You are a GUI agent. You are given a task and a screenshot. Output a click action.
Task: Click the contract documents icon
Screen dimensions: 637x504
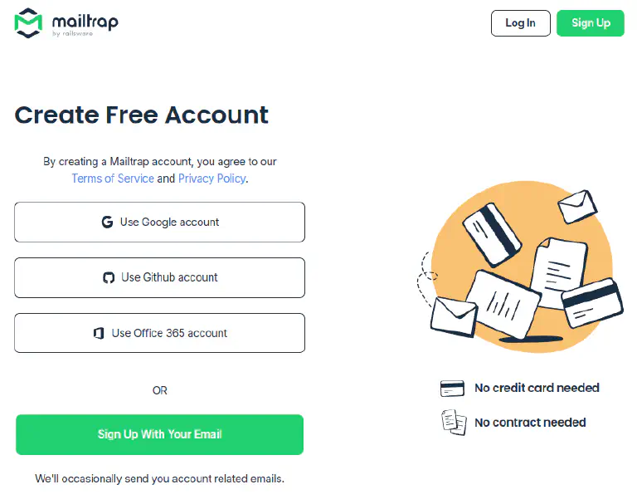click(453, 422)
